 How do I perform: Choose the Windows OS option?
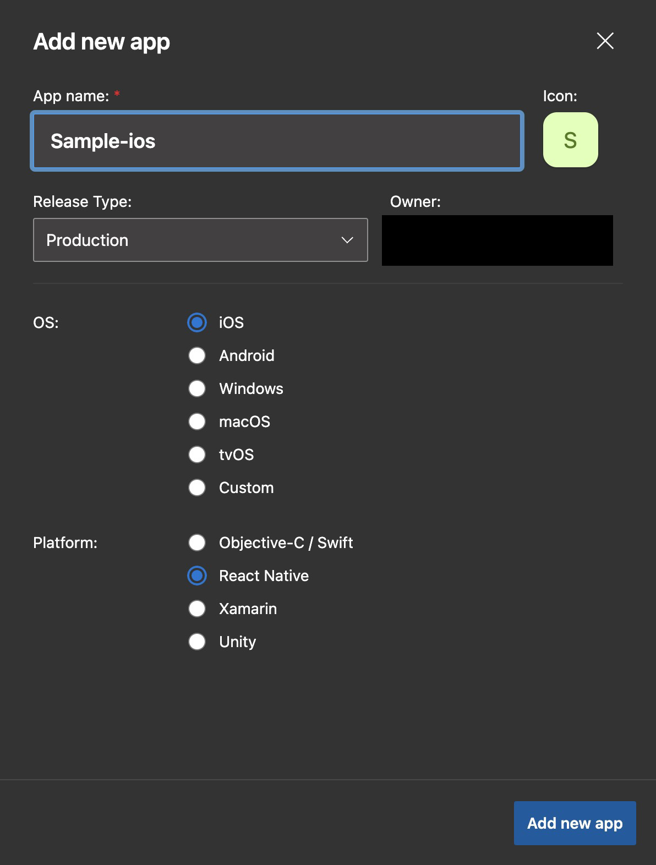tap(197, 388)
